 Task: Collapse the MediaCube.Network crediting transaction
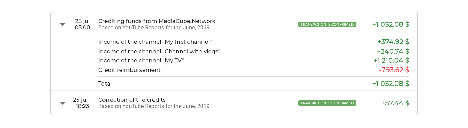tap(62, 24)
